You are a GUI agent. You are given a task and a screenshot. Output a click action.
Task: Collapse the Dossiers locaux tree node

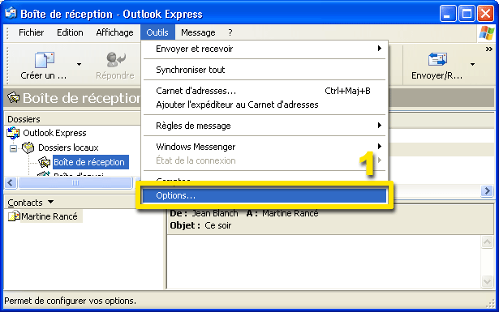coord(13,148)
